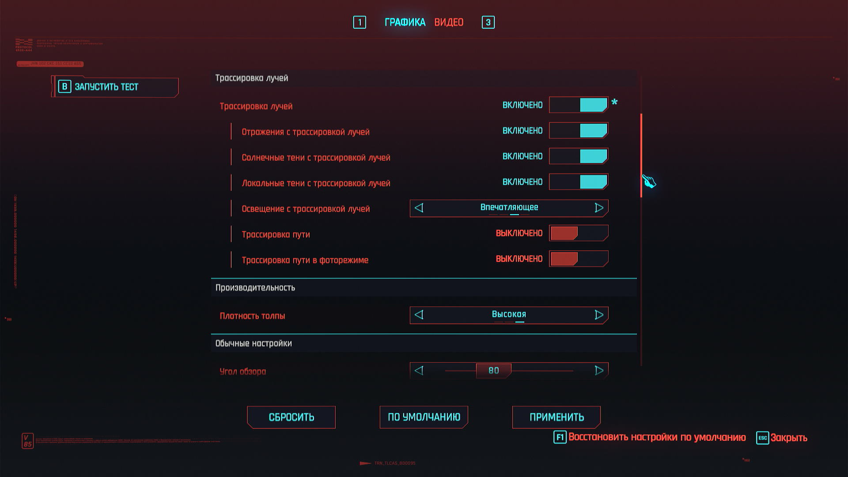The image size is (848, 477).
Task: Click the previous tab key icon labeled 1
Action: (360, 22)
